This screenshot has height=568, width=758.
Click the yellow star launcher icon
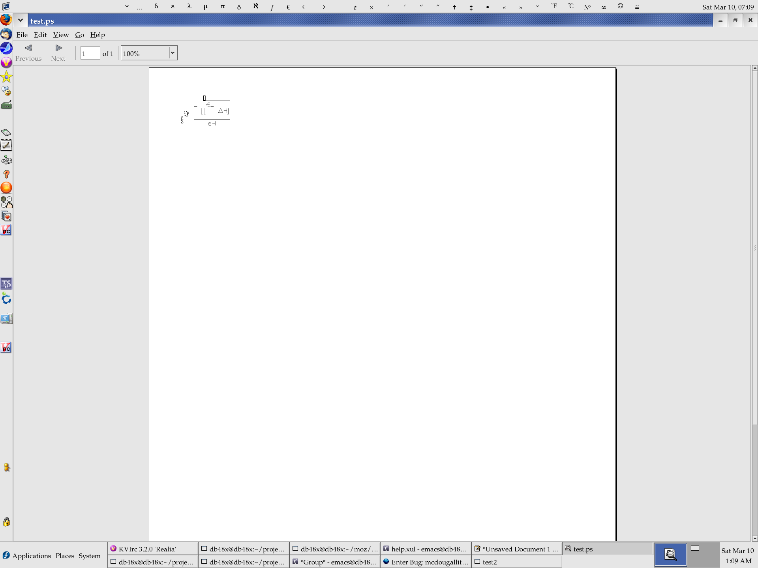tap(6, 77)
